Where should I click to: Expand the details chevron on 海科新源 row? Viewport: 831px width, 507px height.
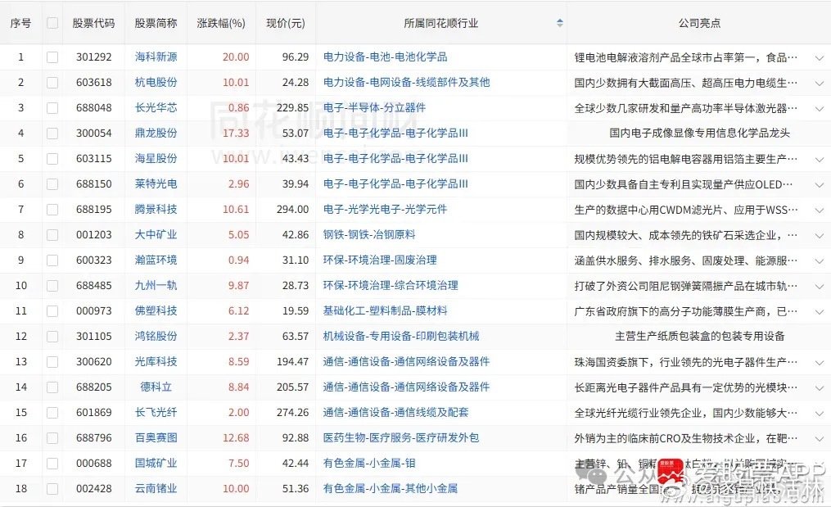pos(820,57)
